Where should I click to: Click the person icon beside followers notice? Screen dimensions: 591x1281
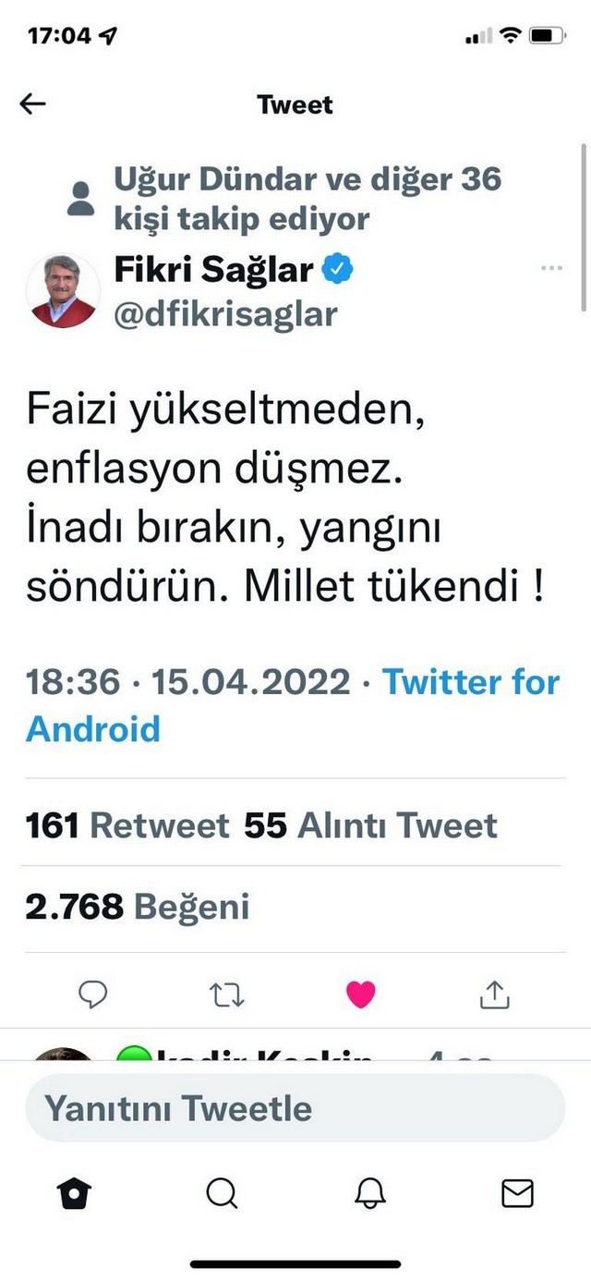81,198
